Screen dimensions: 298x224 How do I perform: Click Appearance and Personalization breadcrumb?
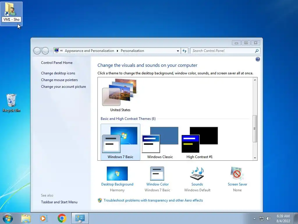point(89,51)
